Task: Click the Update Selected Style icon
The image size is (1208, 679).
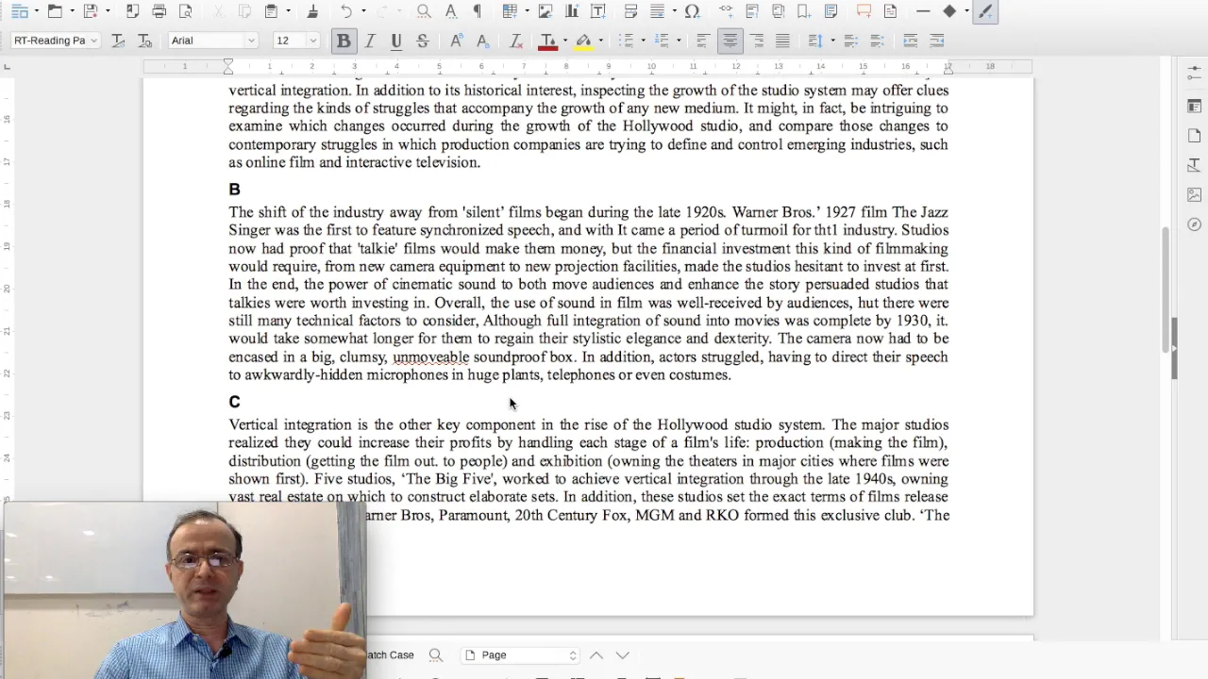Action: click(x=118, y=41)
